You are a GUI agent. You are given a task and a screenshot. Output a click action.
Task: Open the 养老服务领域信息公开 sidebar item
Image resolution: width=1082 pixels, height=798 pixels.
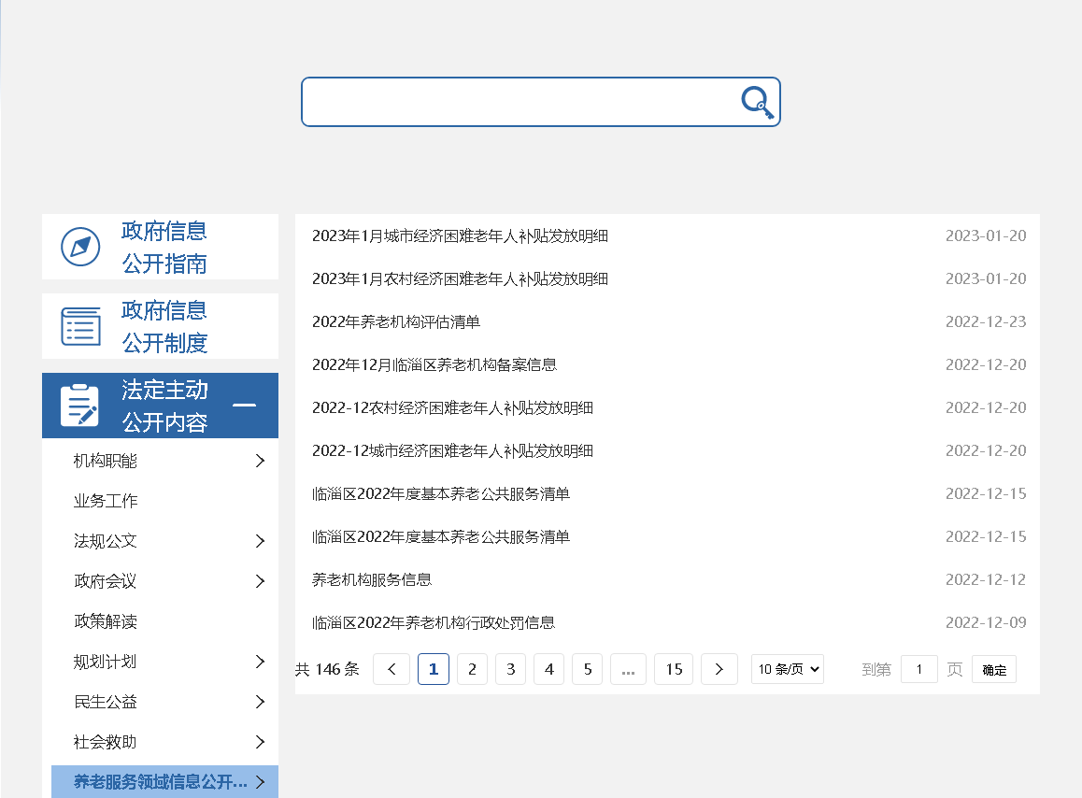click(x=161, y=782)
